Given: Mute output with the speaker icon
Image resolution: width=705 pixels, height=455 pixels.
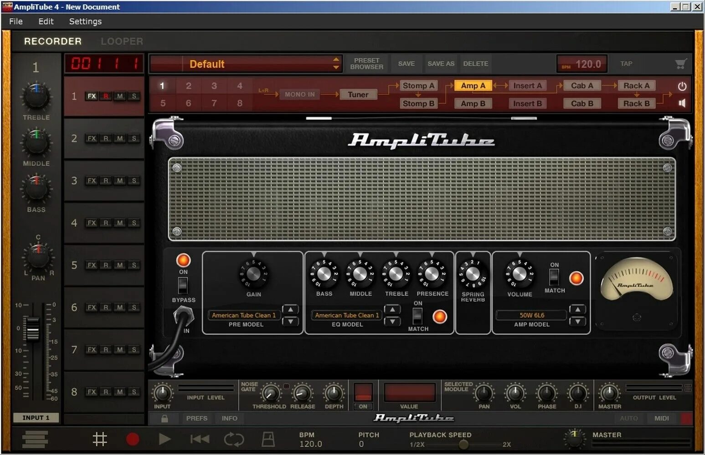Looking at the screenshot, I should tap(682, 103).
